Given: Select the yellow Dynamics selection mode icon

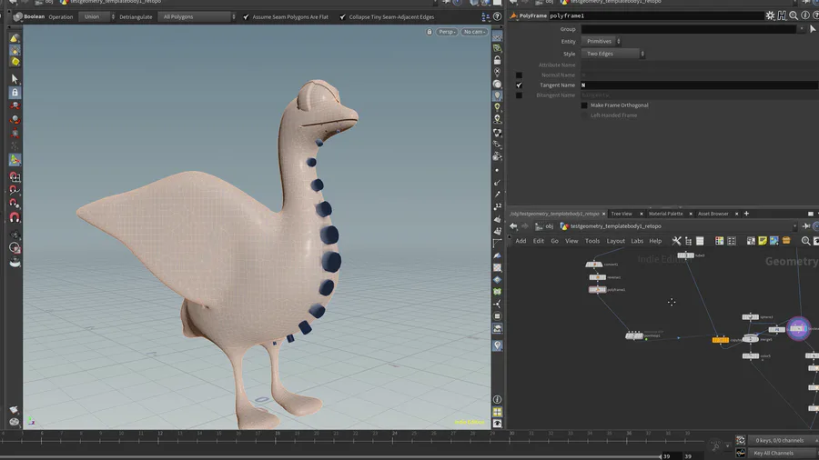Looking at the screenshot, I should point(15,62).
